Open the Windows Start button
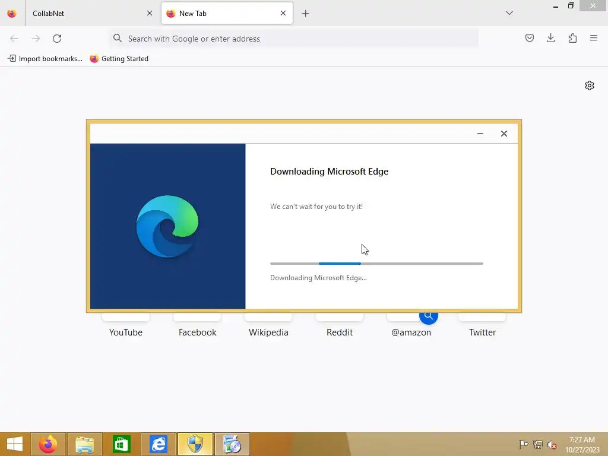Viewport: 608px width, 456px height. [15, 444]
